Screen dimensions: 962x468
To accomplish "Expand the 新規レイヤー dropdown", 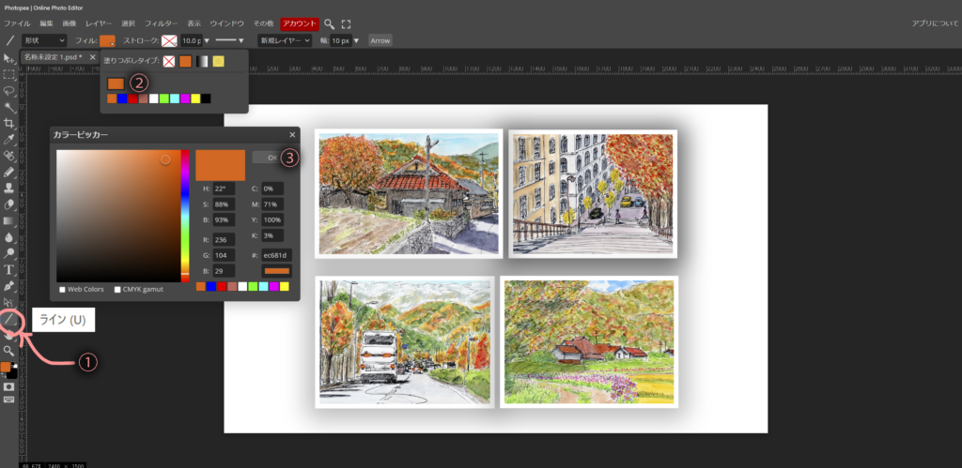I will click(x=286, y=40).
